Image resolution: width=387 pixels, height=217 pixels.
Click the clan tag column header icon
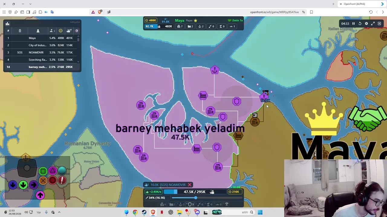point(20,31)
